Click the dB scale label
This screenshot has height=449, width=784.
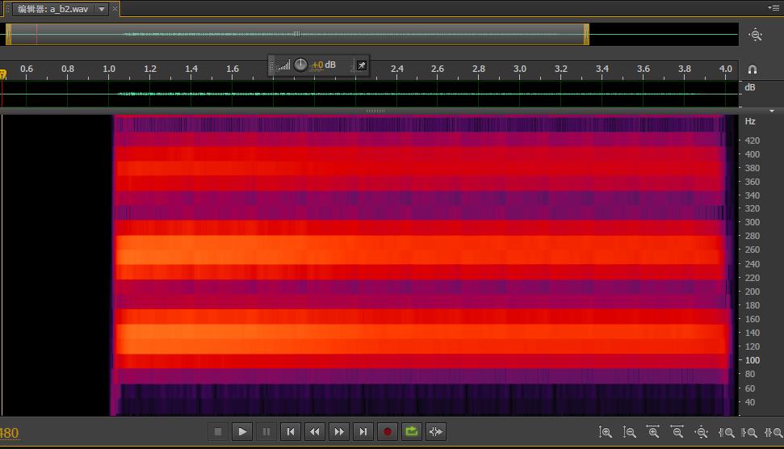(750, 87)
